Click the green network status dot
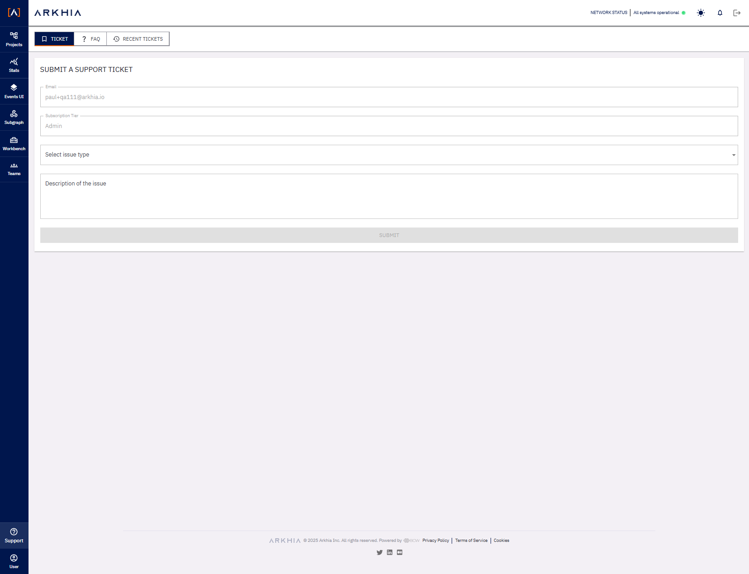749x574 pixels. click(x=683, y=13)
